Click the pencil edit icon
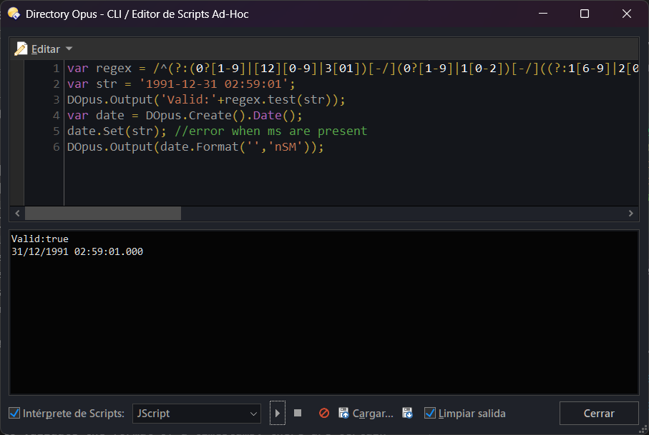The image size is (649, 435). coord(21,49)
